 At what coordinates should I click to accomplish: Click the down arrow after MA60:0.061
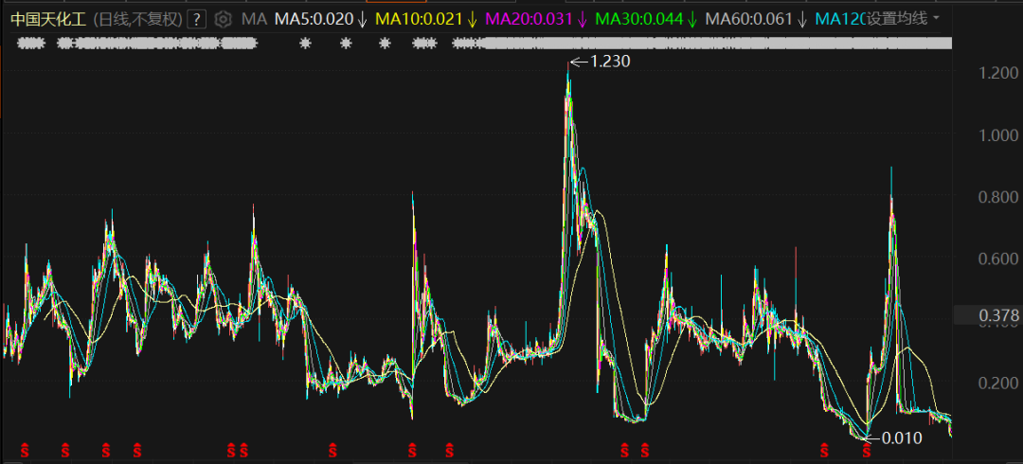[x=802, y=19]
